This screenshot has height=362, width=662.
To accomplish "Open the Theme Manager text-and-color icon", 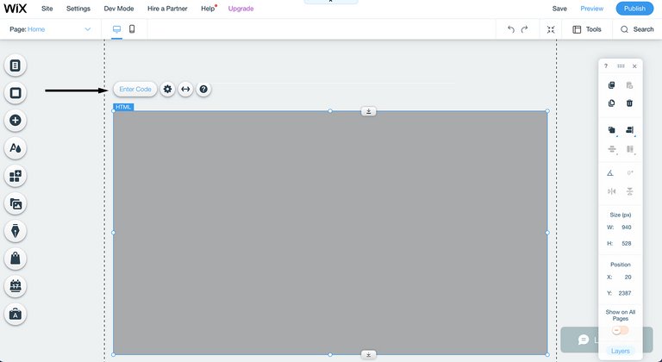I will click(x=16, y=148).
